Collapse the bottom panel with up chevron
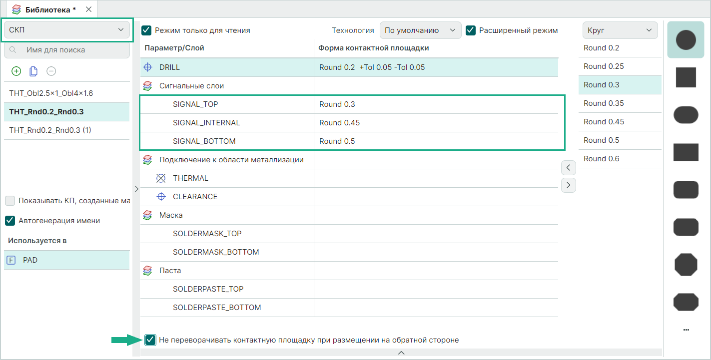 pos(401,353)
